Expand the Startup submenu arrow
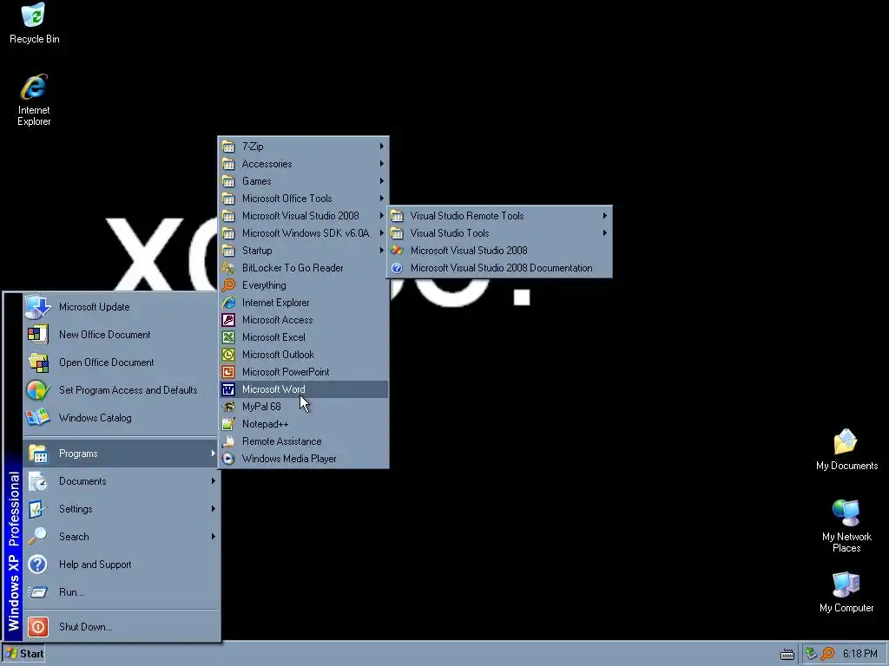Image resolution: width=889 pixels, height=666 pixels. 382,251
